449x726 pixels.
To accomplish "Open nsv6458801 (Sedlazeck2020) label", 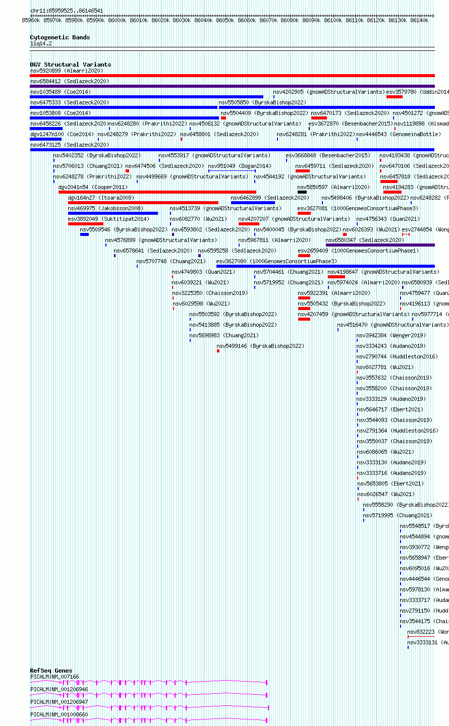I will (219, 134).
